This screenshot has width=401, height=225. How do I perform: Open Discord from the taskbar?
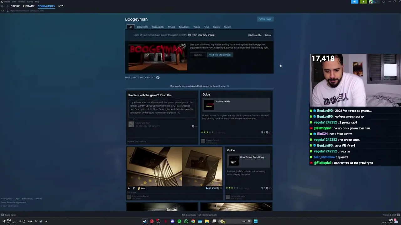coord(172,221)
